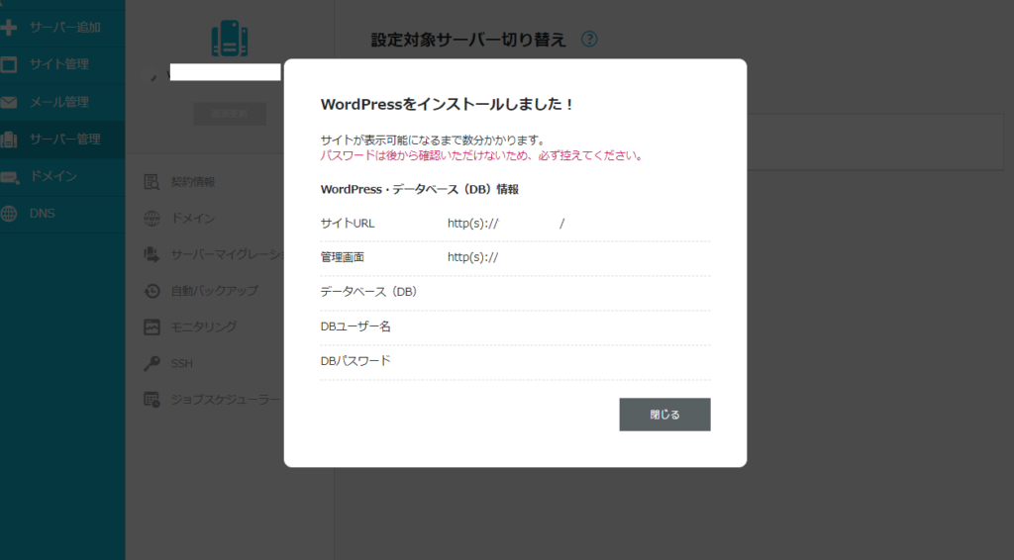Viewport: 1014px width, 560px height.
Task: Click the モニタリング chart icon
Action: 152,327
